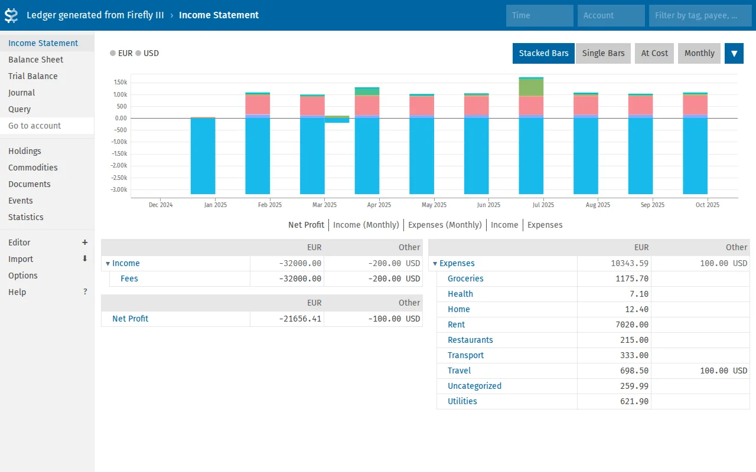Click Rent amount 7020.00

tap(633, 324)
